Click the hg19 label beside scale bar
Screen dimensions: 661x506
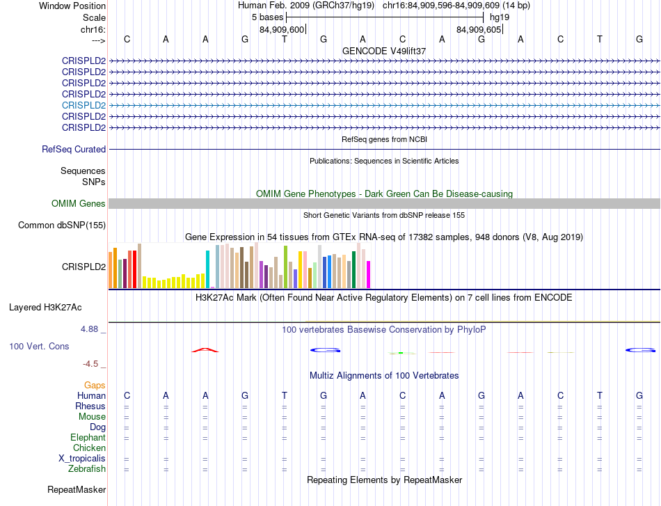point(500,17)
